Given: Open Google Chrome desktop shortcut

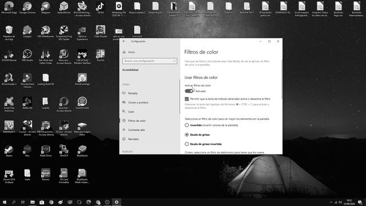Looking at the screenshot, I should 27,7.
